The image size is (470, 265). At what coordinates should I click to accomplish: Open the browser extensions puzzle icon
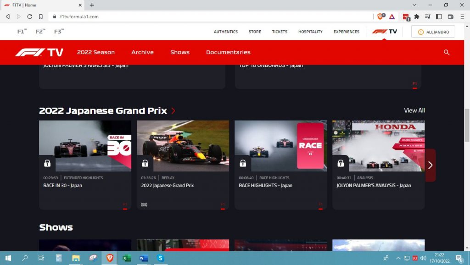pos(417,17)
